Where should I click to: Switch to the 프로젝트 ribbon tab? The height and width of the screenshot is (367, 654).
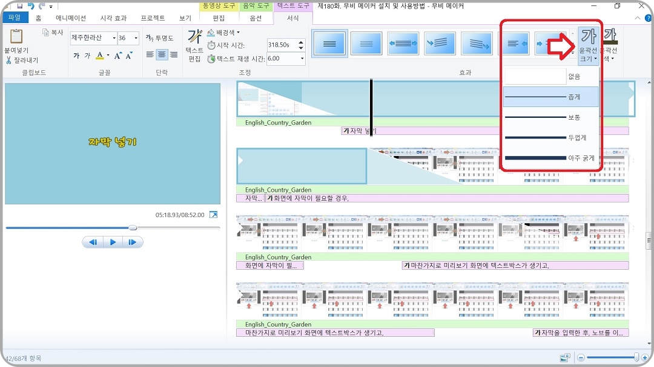tap(153, 18)
